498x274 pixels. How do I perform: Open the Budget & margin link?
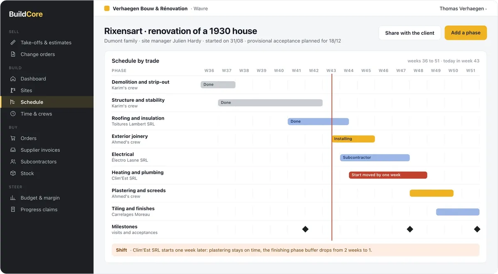(46, 198)
